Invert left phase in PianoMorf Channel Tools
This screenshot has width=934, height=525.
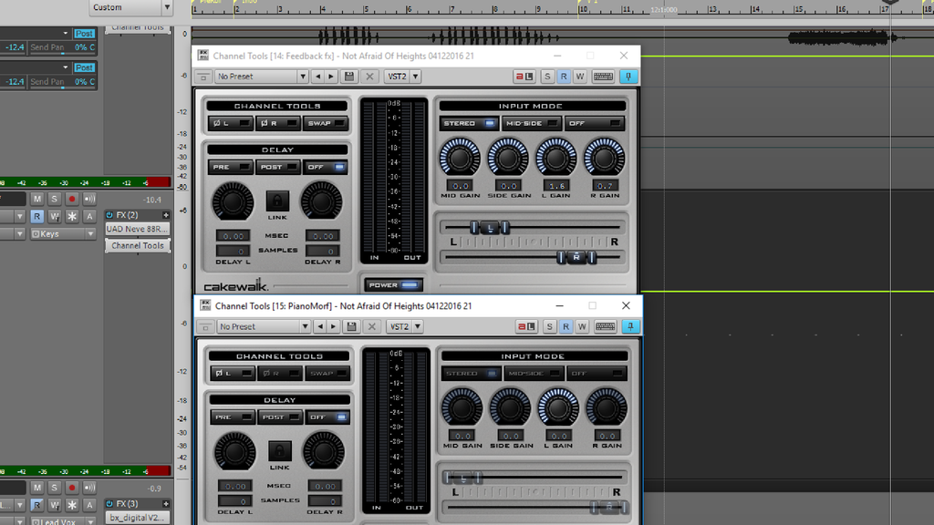tap(232, 373)
